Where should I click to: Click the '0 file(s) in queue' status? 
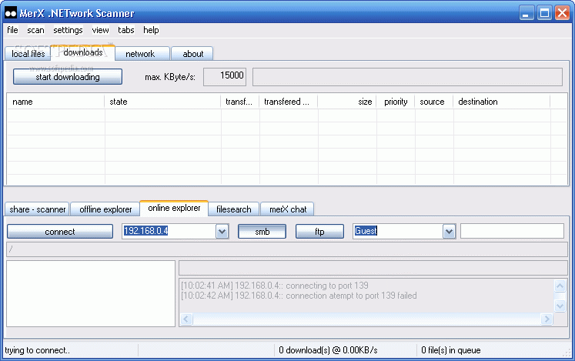pos(450,350)
